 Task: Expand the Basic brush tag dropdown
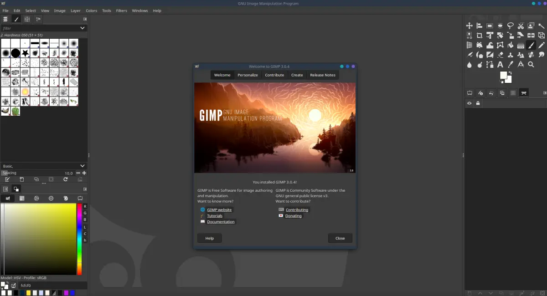coord(83,166)
